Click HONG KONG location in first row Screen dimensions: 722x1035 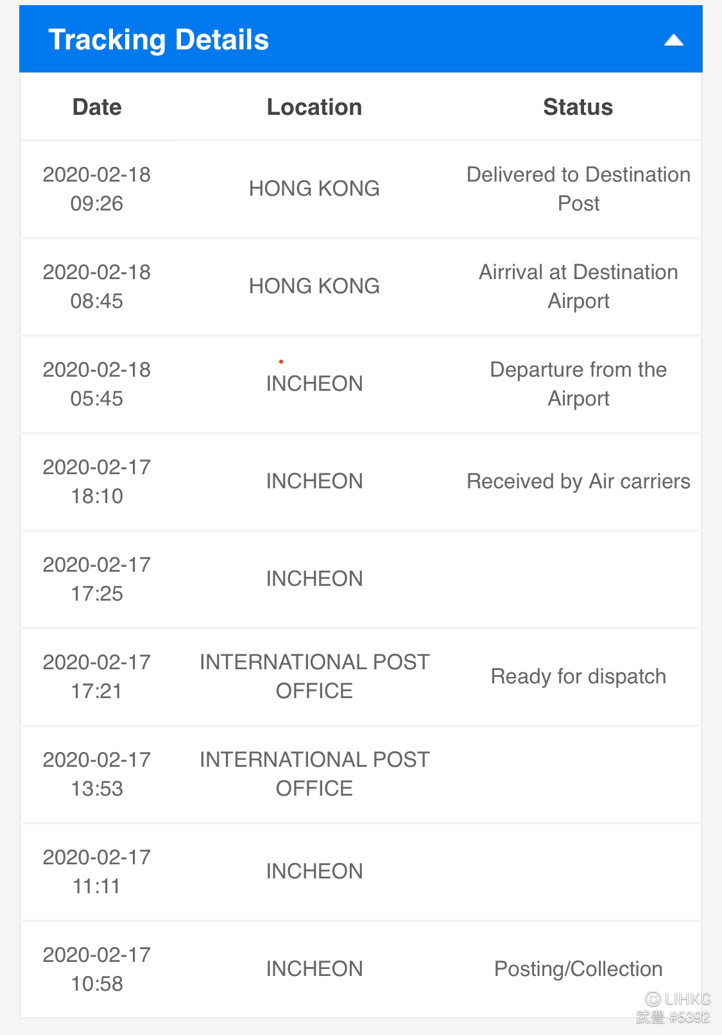pos(314,189)
